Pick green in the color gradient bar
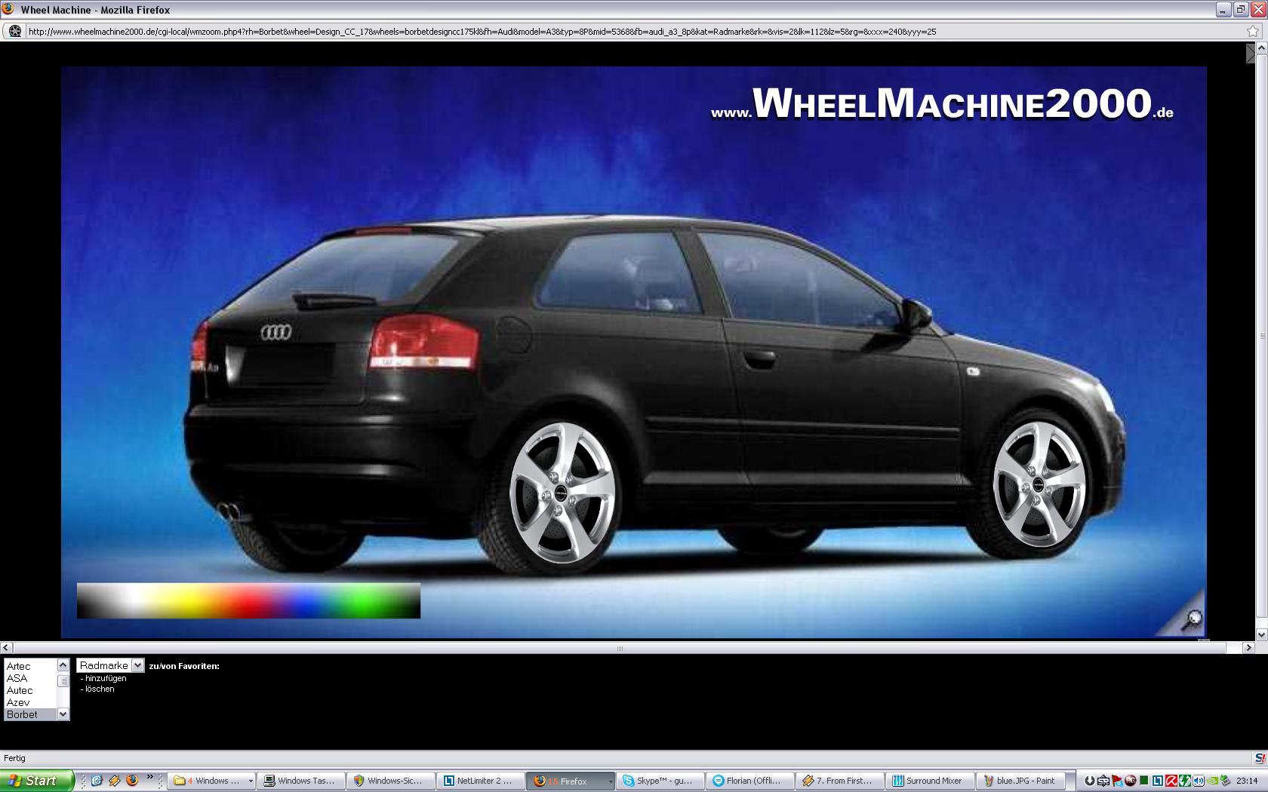This screenshot has width=1268, height=792. (x=362, y=601)
